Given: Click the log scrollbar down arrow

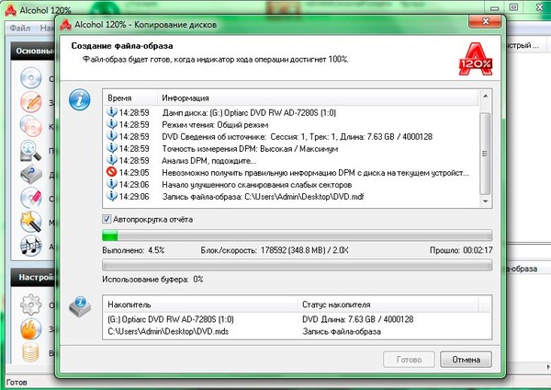Looking at the screenshot, I should tap(485, 201).
